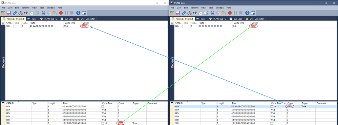Switch to PCAN-USB FD tab in left window

pos(48,19)
